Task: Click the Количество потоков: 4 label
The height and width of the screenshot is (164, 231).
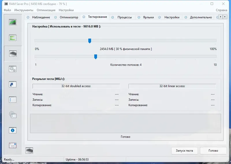Action: coord(126,65)
